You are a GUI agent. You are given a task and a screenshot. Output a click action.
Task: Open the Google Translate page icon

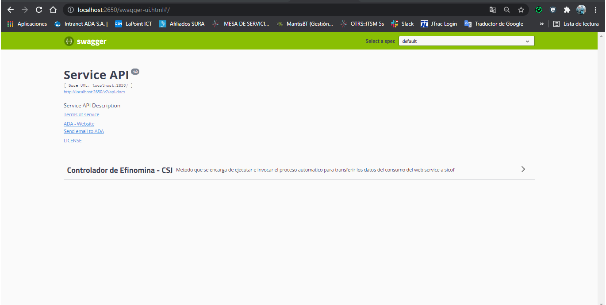pos(492,10)
